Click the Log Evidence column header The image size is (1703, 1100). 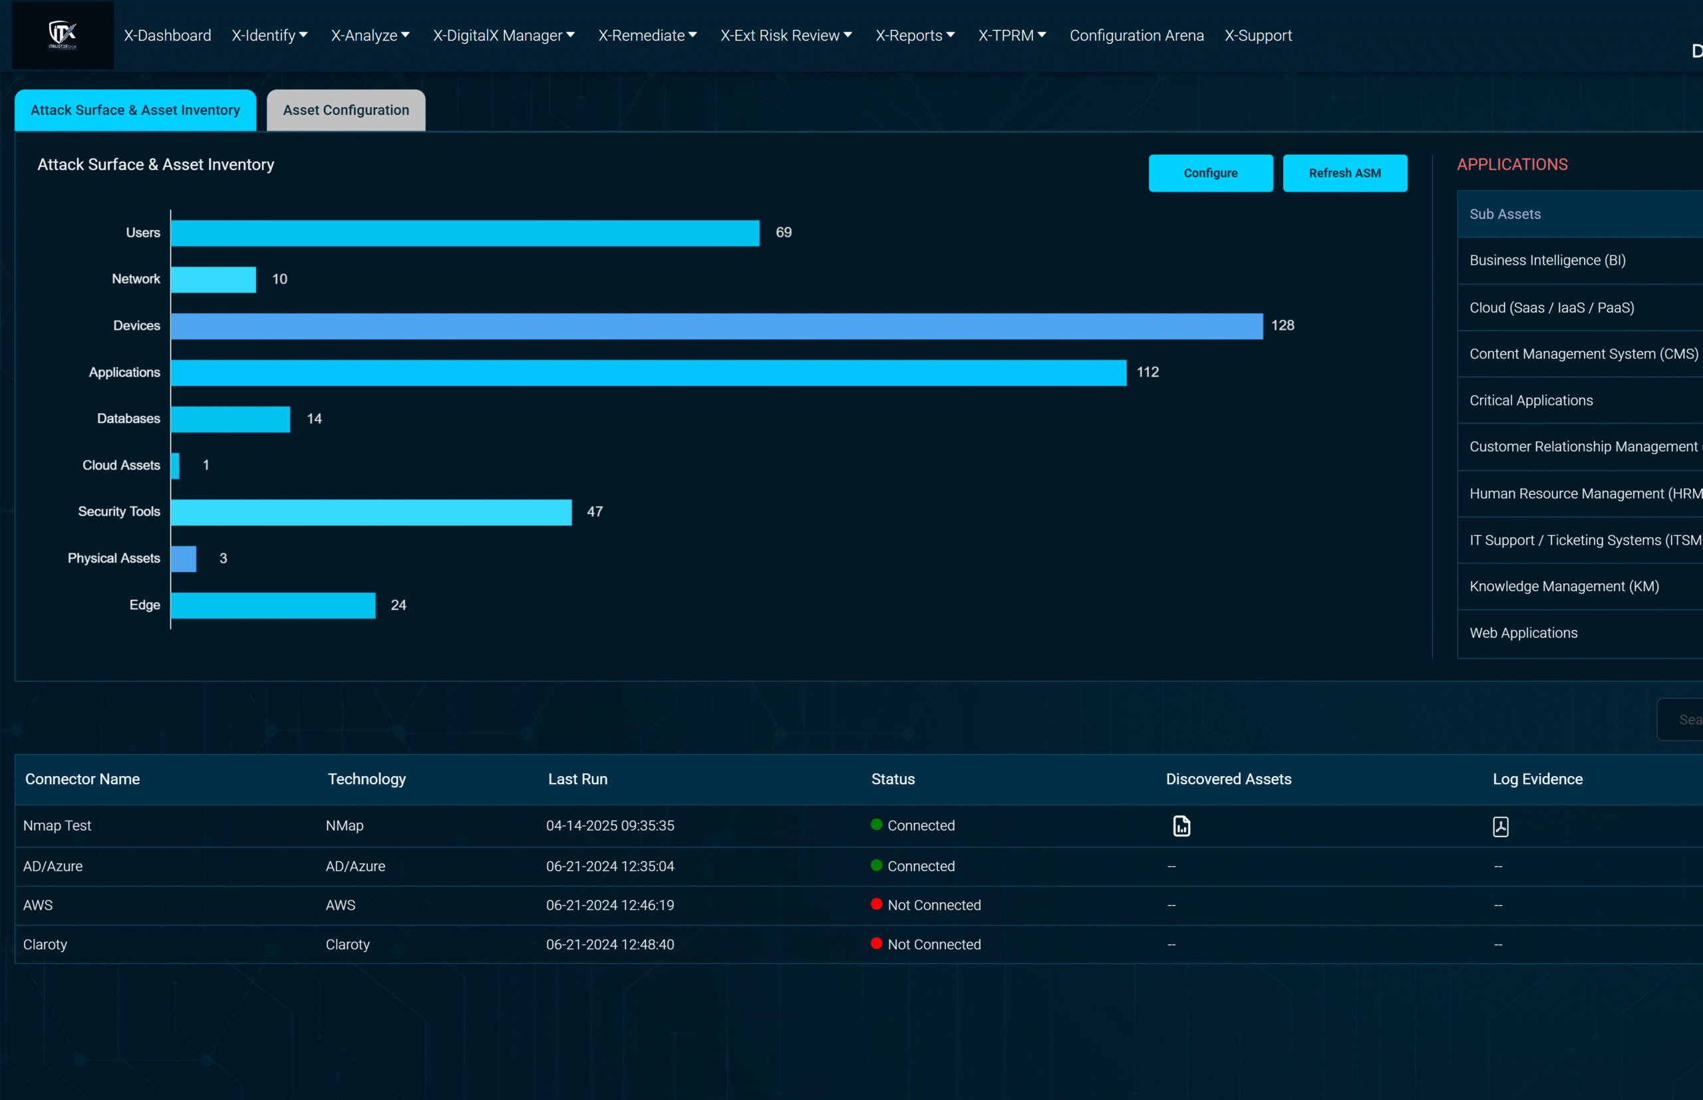point(1537,779)
